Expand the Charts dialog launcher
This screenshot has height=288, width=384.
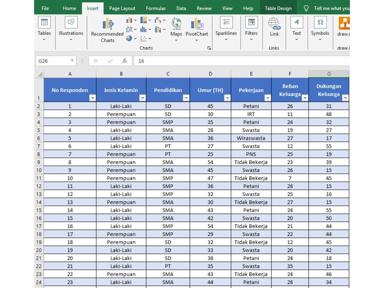[x=209, y=48]
